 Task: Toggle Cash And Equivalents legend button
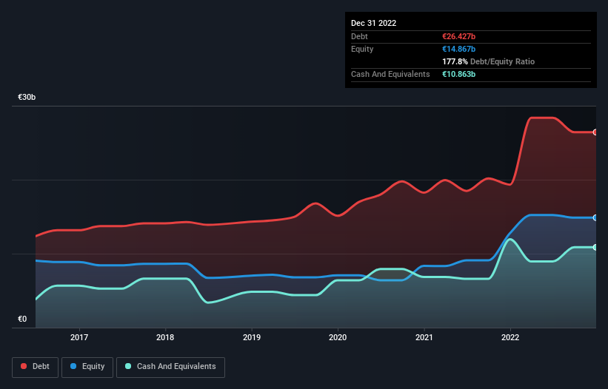(x=170, y=367)
